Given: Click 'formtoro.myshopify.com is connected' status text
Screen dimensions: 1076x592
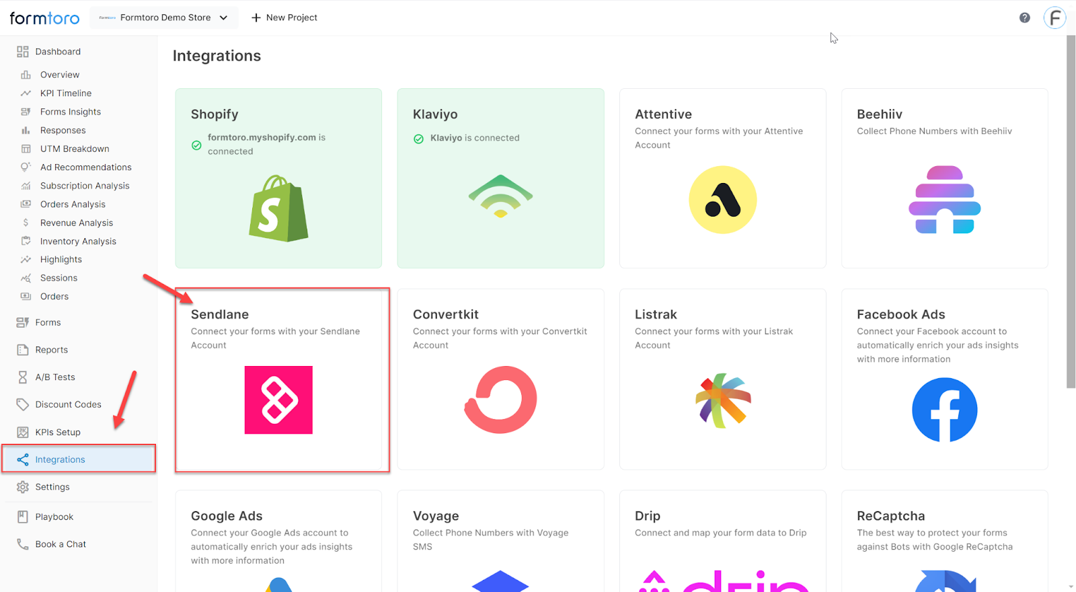Looking at the screenshot, I should click(x=266, y=144).
